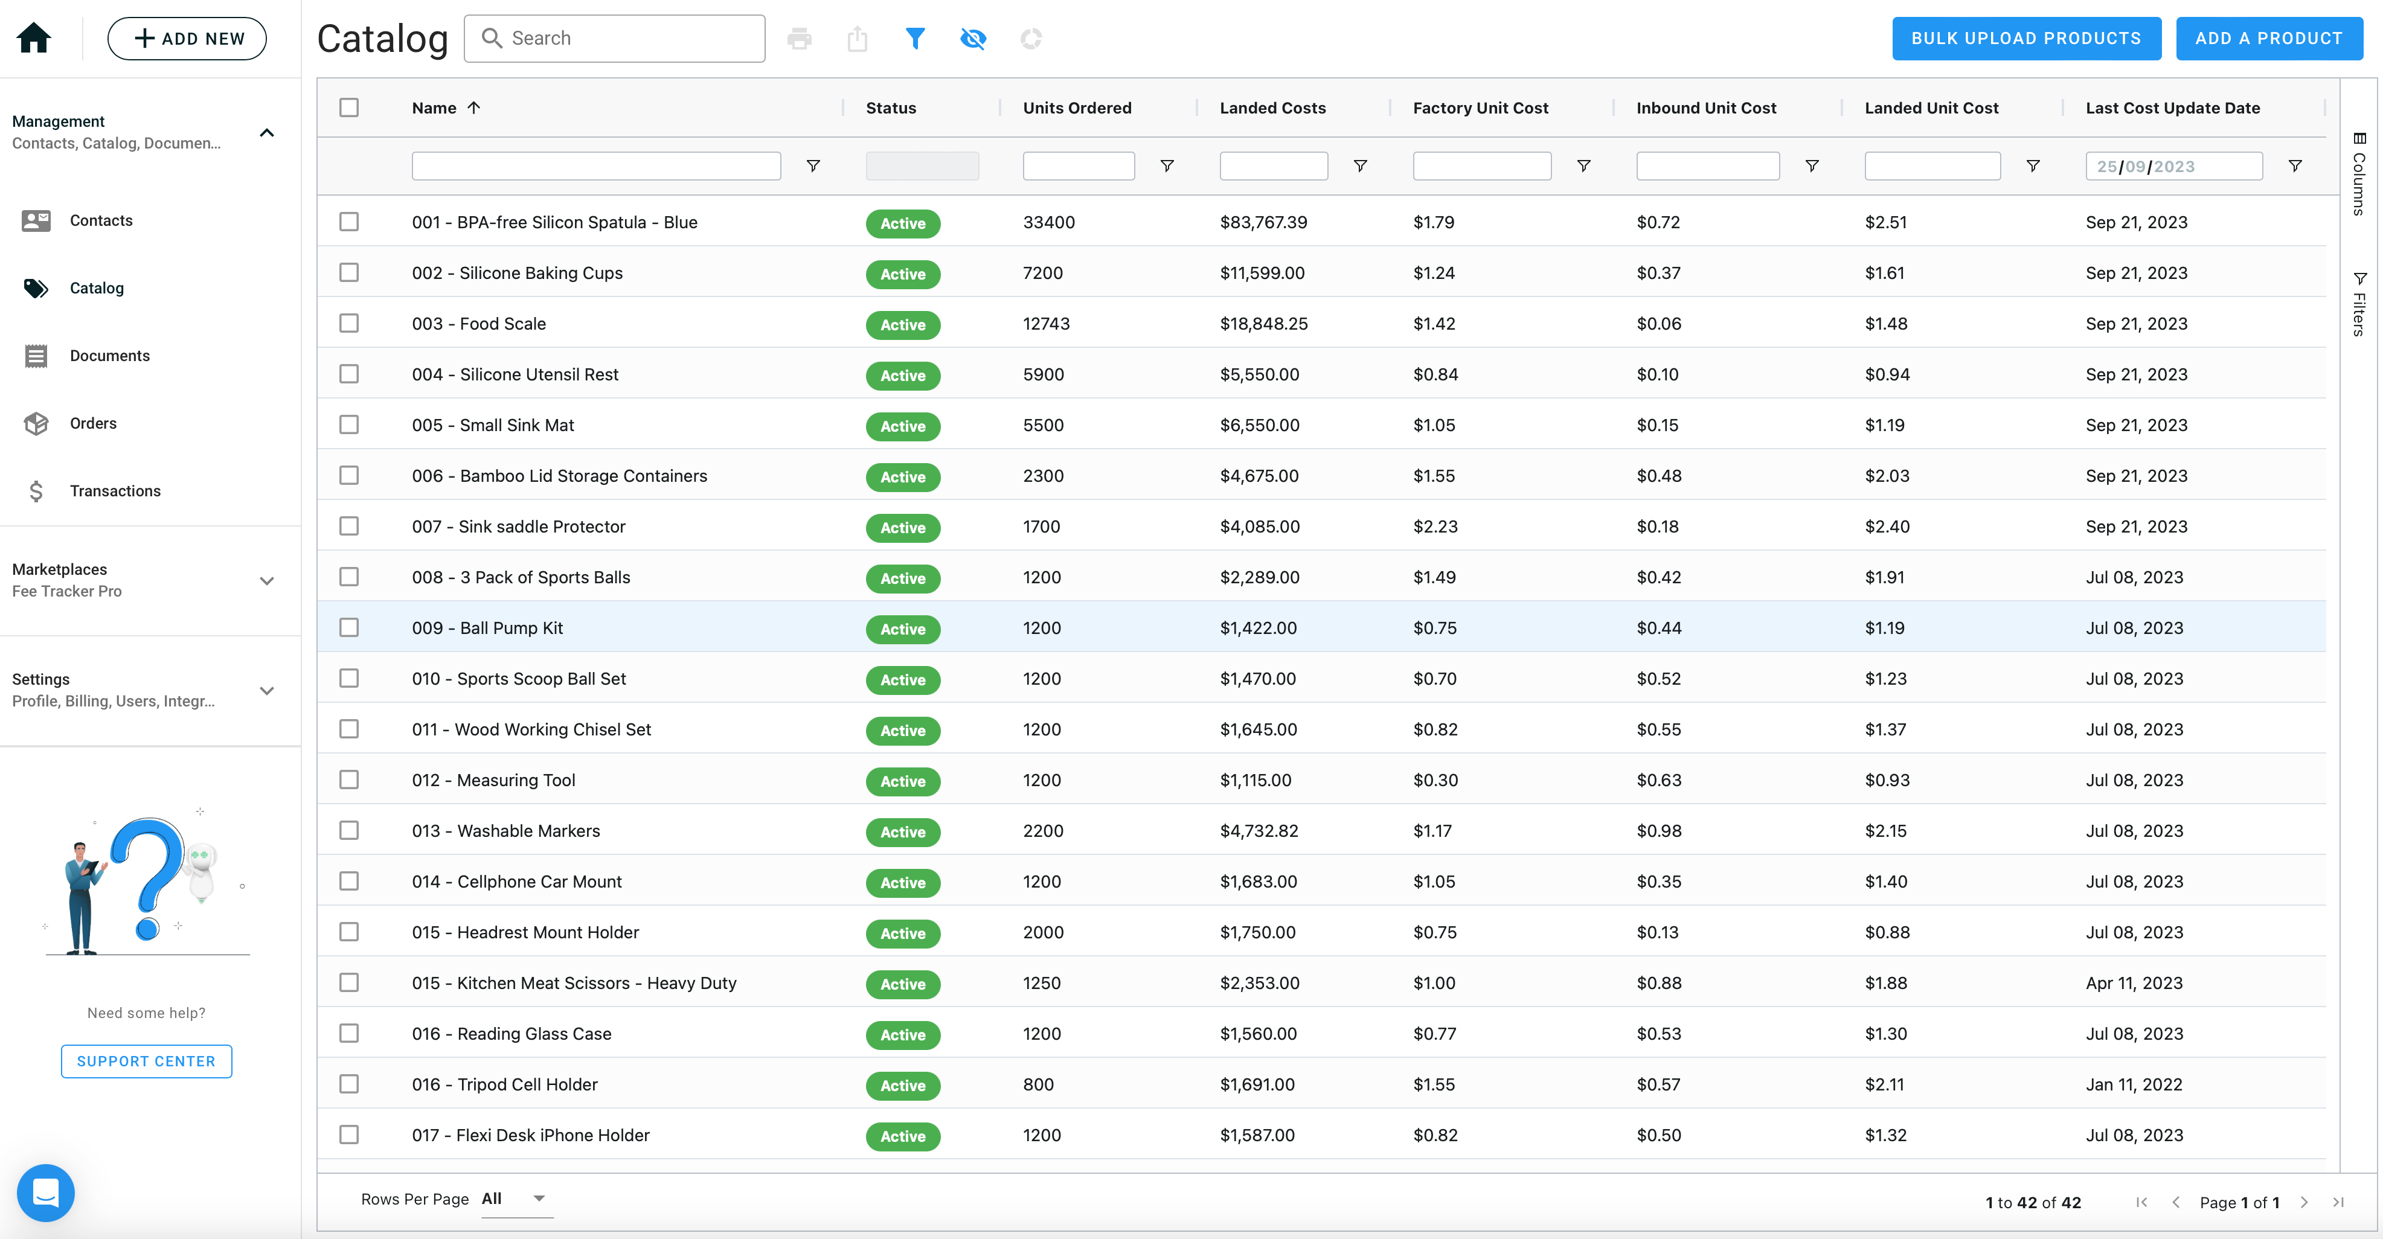The width and height of the screenshot is (2383, 1239).
Task: Go to next page arrow
Action: tap(2304, 1202)
